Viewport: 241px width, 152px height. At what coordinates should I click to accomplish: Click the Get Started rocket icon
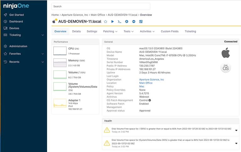click(5, 15)
